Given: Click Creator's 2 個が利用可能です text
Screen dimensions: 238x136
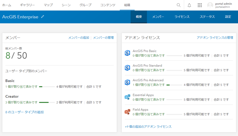Looking at the screenshot, I should pos(69,102).
